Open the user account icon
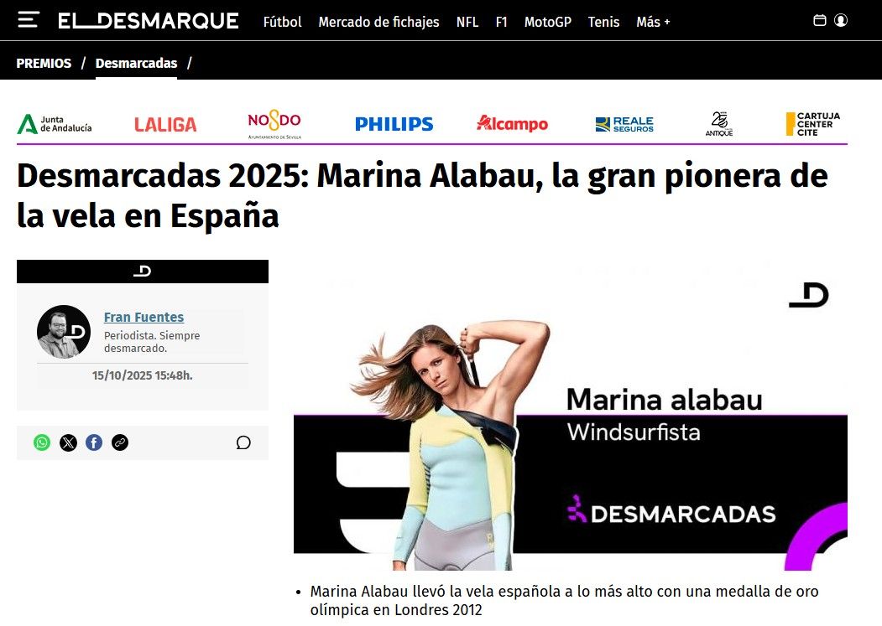The height and width of the screenshot is (626, 882). 840,20
